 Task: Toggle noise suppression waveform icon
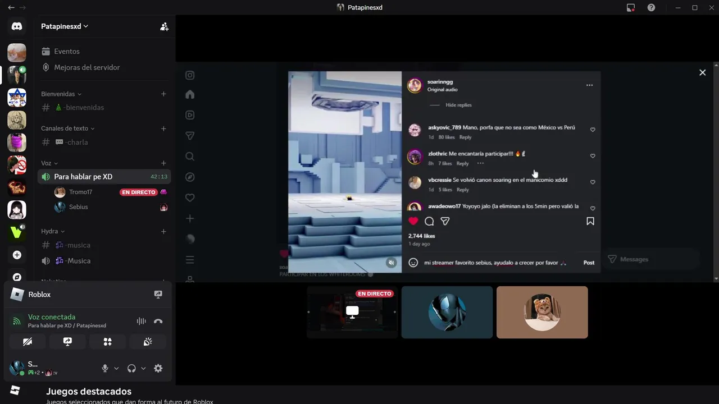(141, 322)
